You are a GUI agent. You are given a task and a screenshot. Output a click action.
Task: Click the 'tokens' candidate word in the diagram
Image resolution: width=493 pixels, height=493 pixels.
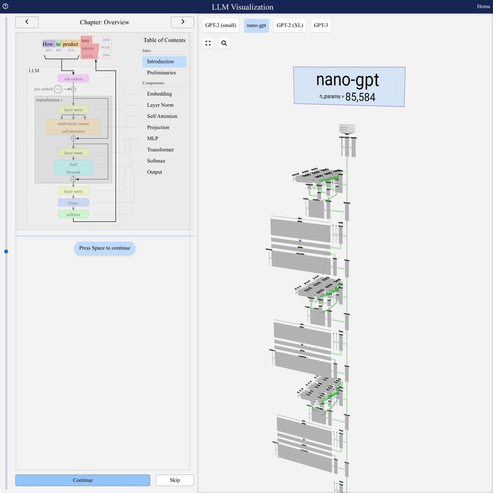88,48
